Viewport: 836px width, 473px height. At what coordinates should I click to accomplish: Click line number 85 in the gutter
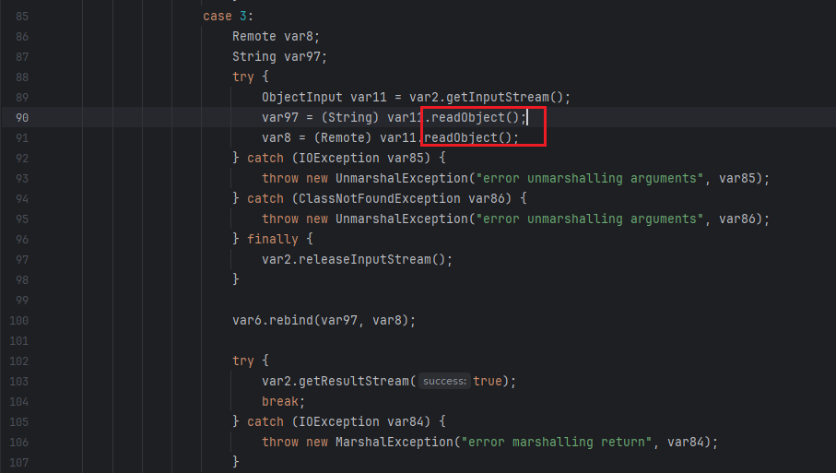pyautogui.click(x=22, y=16)
